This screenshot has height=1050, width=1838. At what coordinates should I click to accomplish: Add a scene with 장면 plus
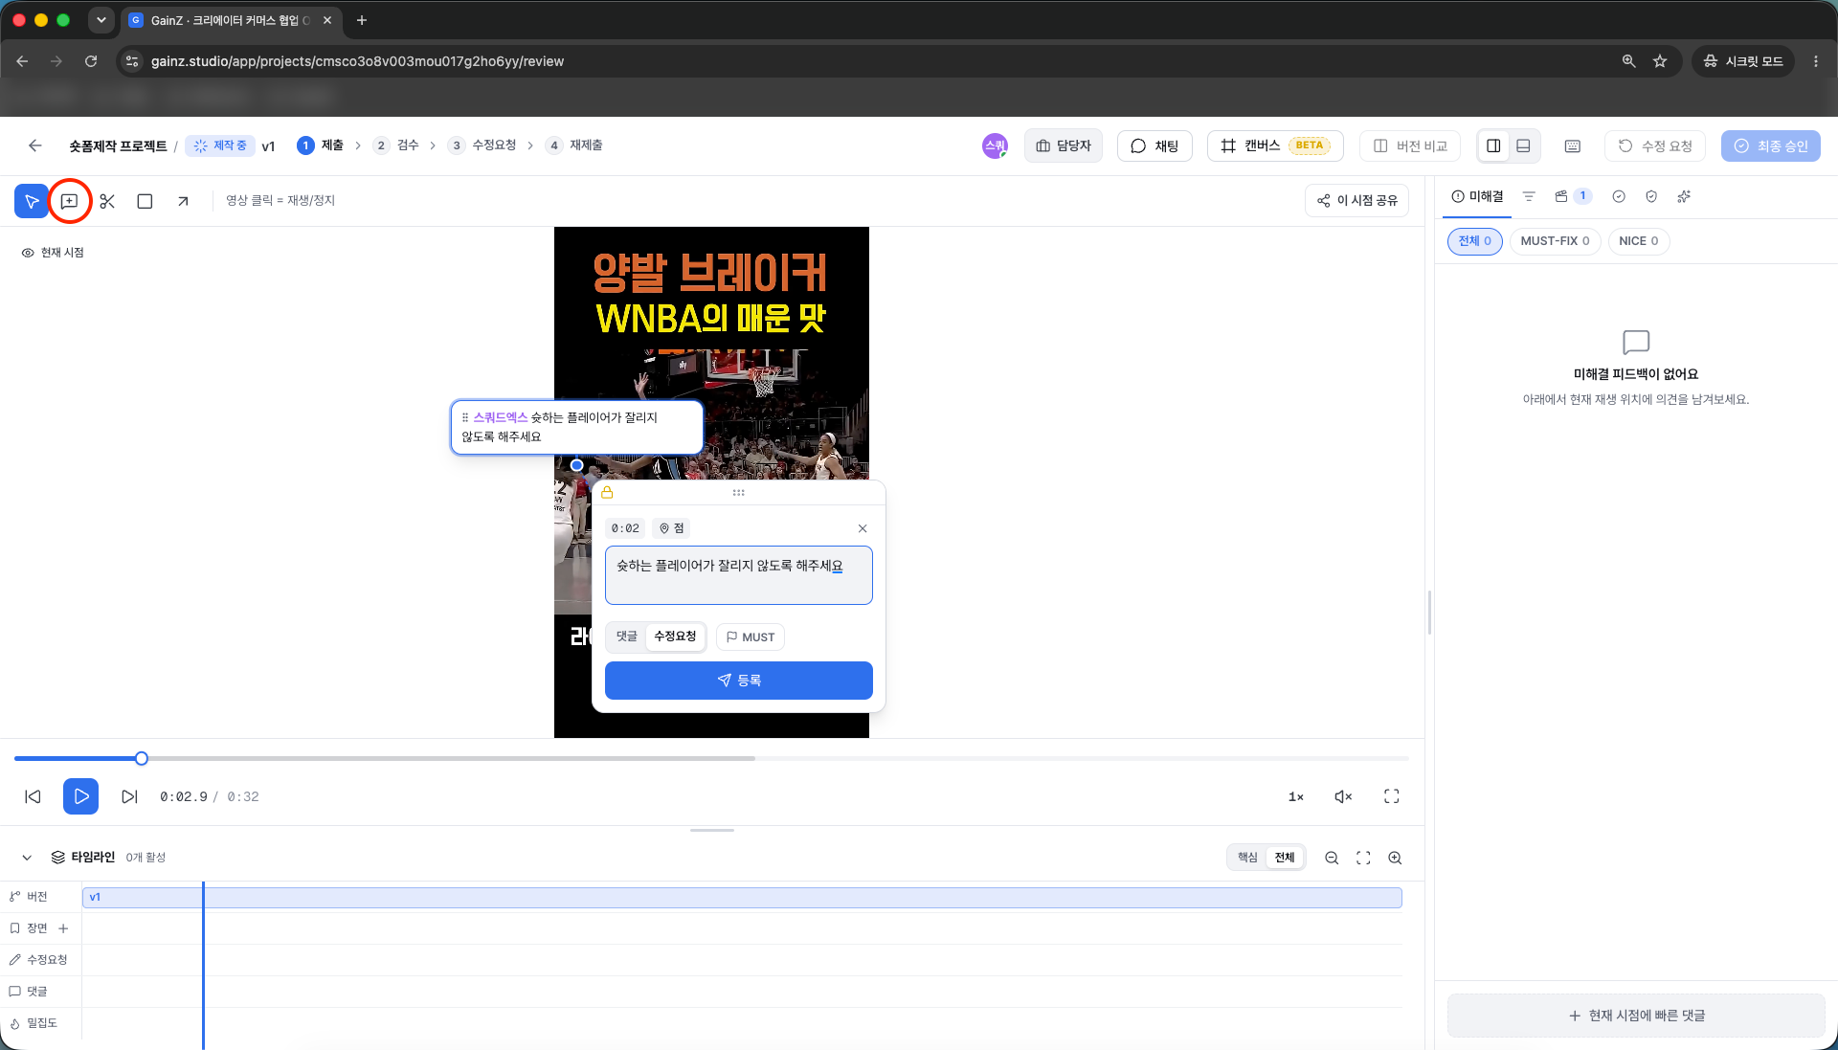pos(64,928)
